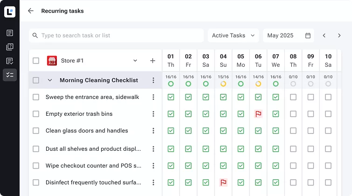The height and width of the screenshot is (196, 352).
Task: Click the Store #1 shop icon
Action: point(52,61)
